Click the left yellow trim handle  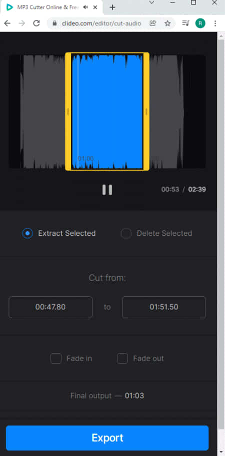point(68,111)
